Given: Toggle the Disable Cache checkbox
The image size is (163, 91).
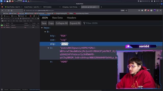Looking at the screenshot, I should pos(26,18).
